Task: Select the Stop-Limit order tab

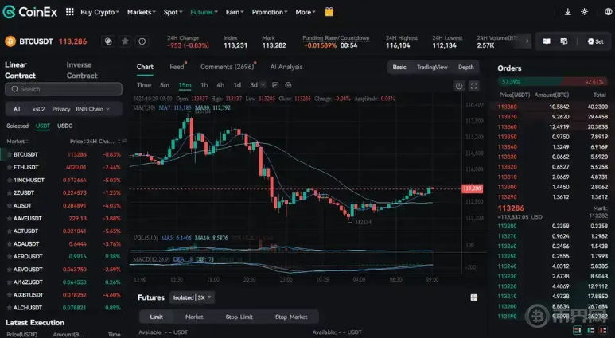Action: 239,317
